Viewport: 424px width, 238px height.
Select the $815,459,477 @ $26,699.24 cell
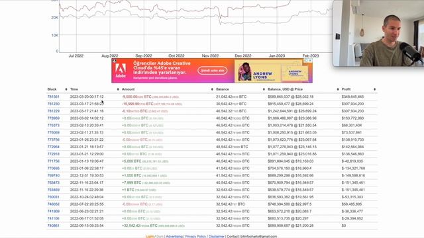click(291, 104)
